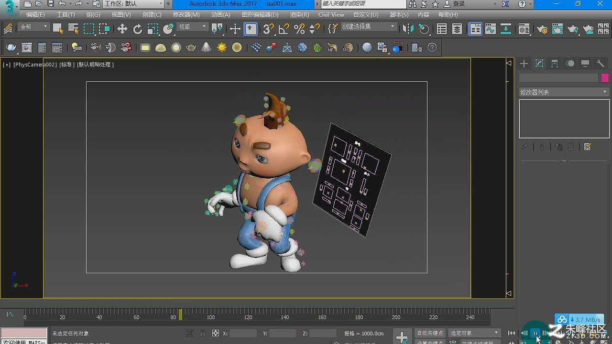The width and height of the screenshot is (612, 344).
Task: Choose the Select and Rotate tool
Action: tap(138, 29)
